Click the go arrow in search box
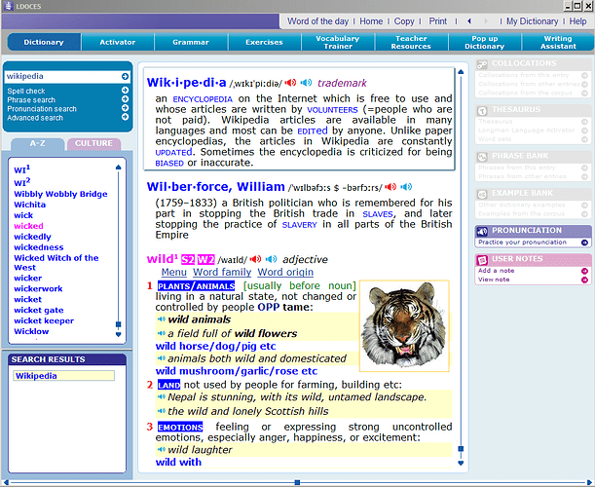Viewport: 595px width, 487px height. [x=125, y=76]
